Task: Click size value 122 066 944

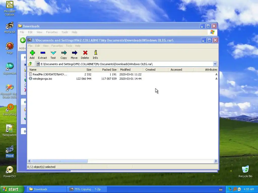Action: pos(84,79)
